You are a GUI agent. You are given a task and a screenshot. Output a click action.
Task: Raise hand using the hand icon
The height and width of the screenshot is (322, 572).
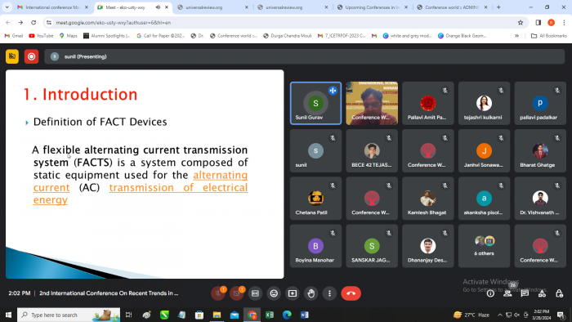click(311, 293)
